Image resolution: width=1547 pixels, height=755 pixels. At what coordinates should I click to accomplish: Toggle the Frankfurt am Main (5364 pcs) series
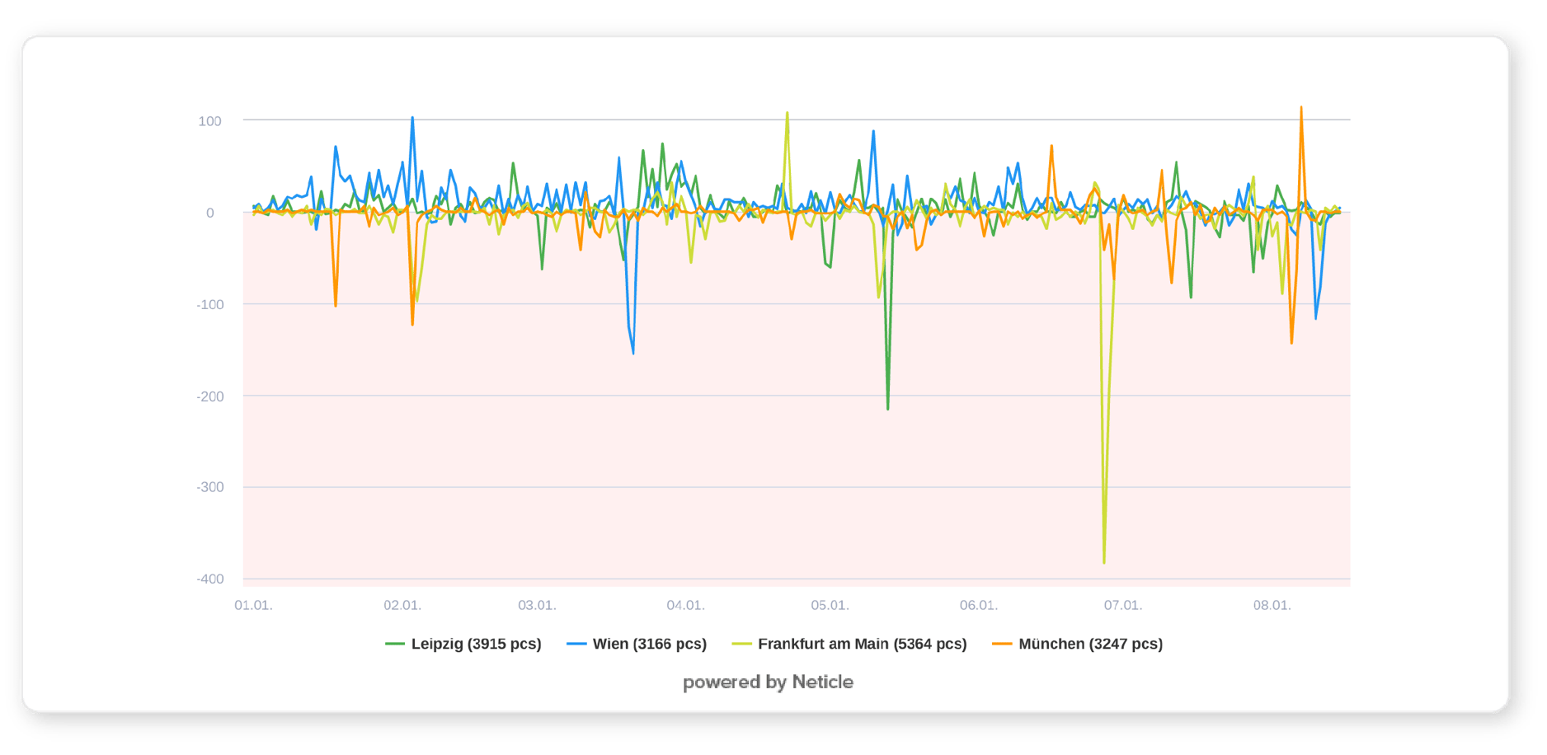pos(849,644)
